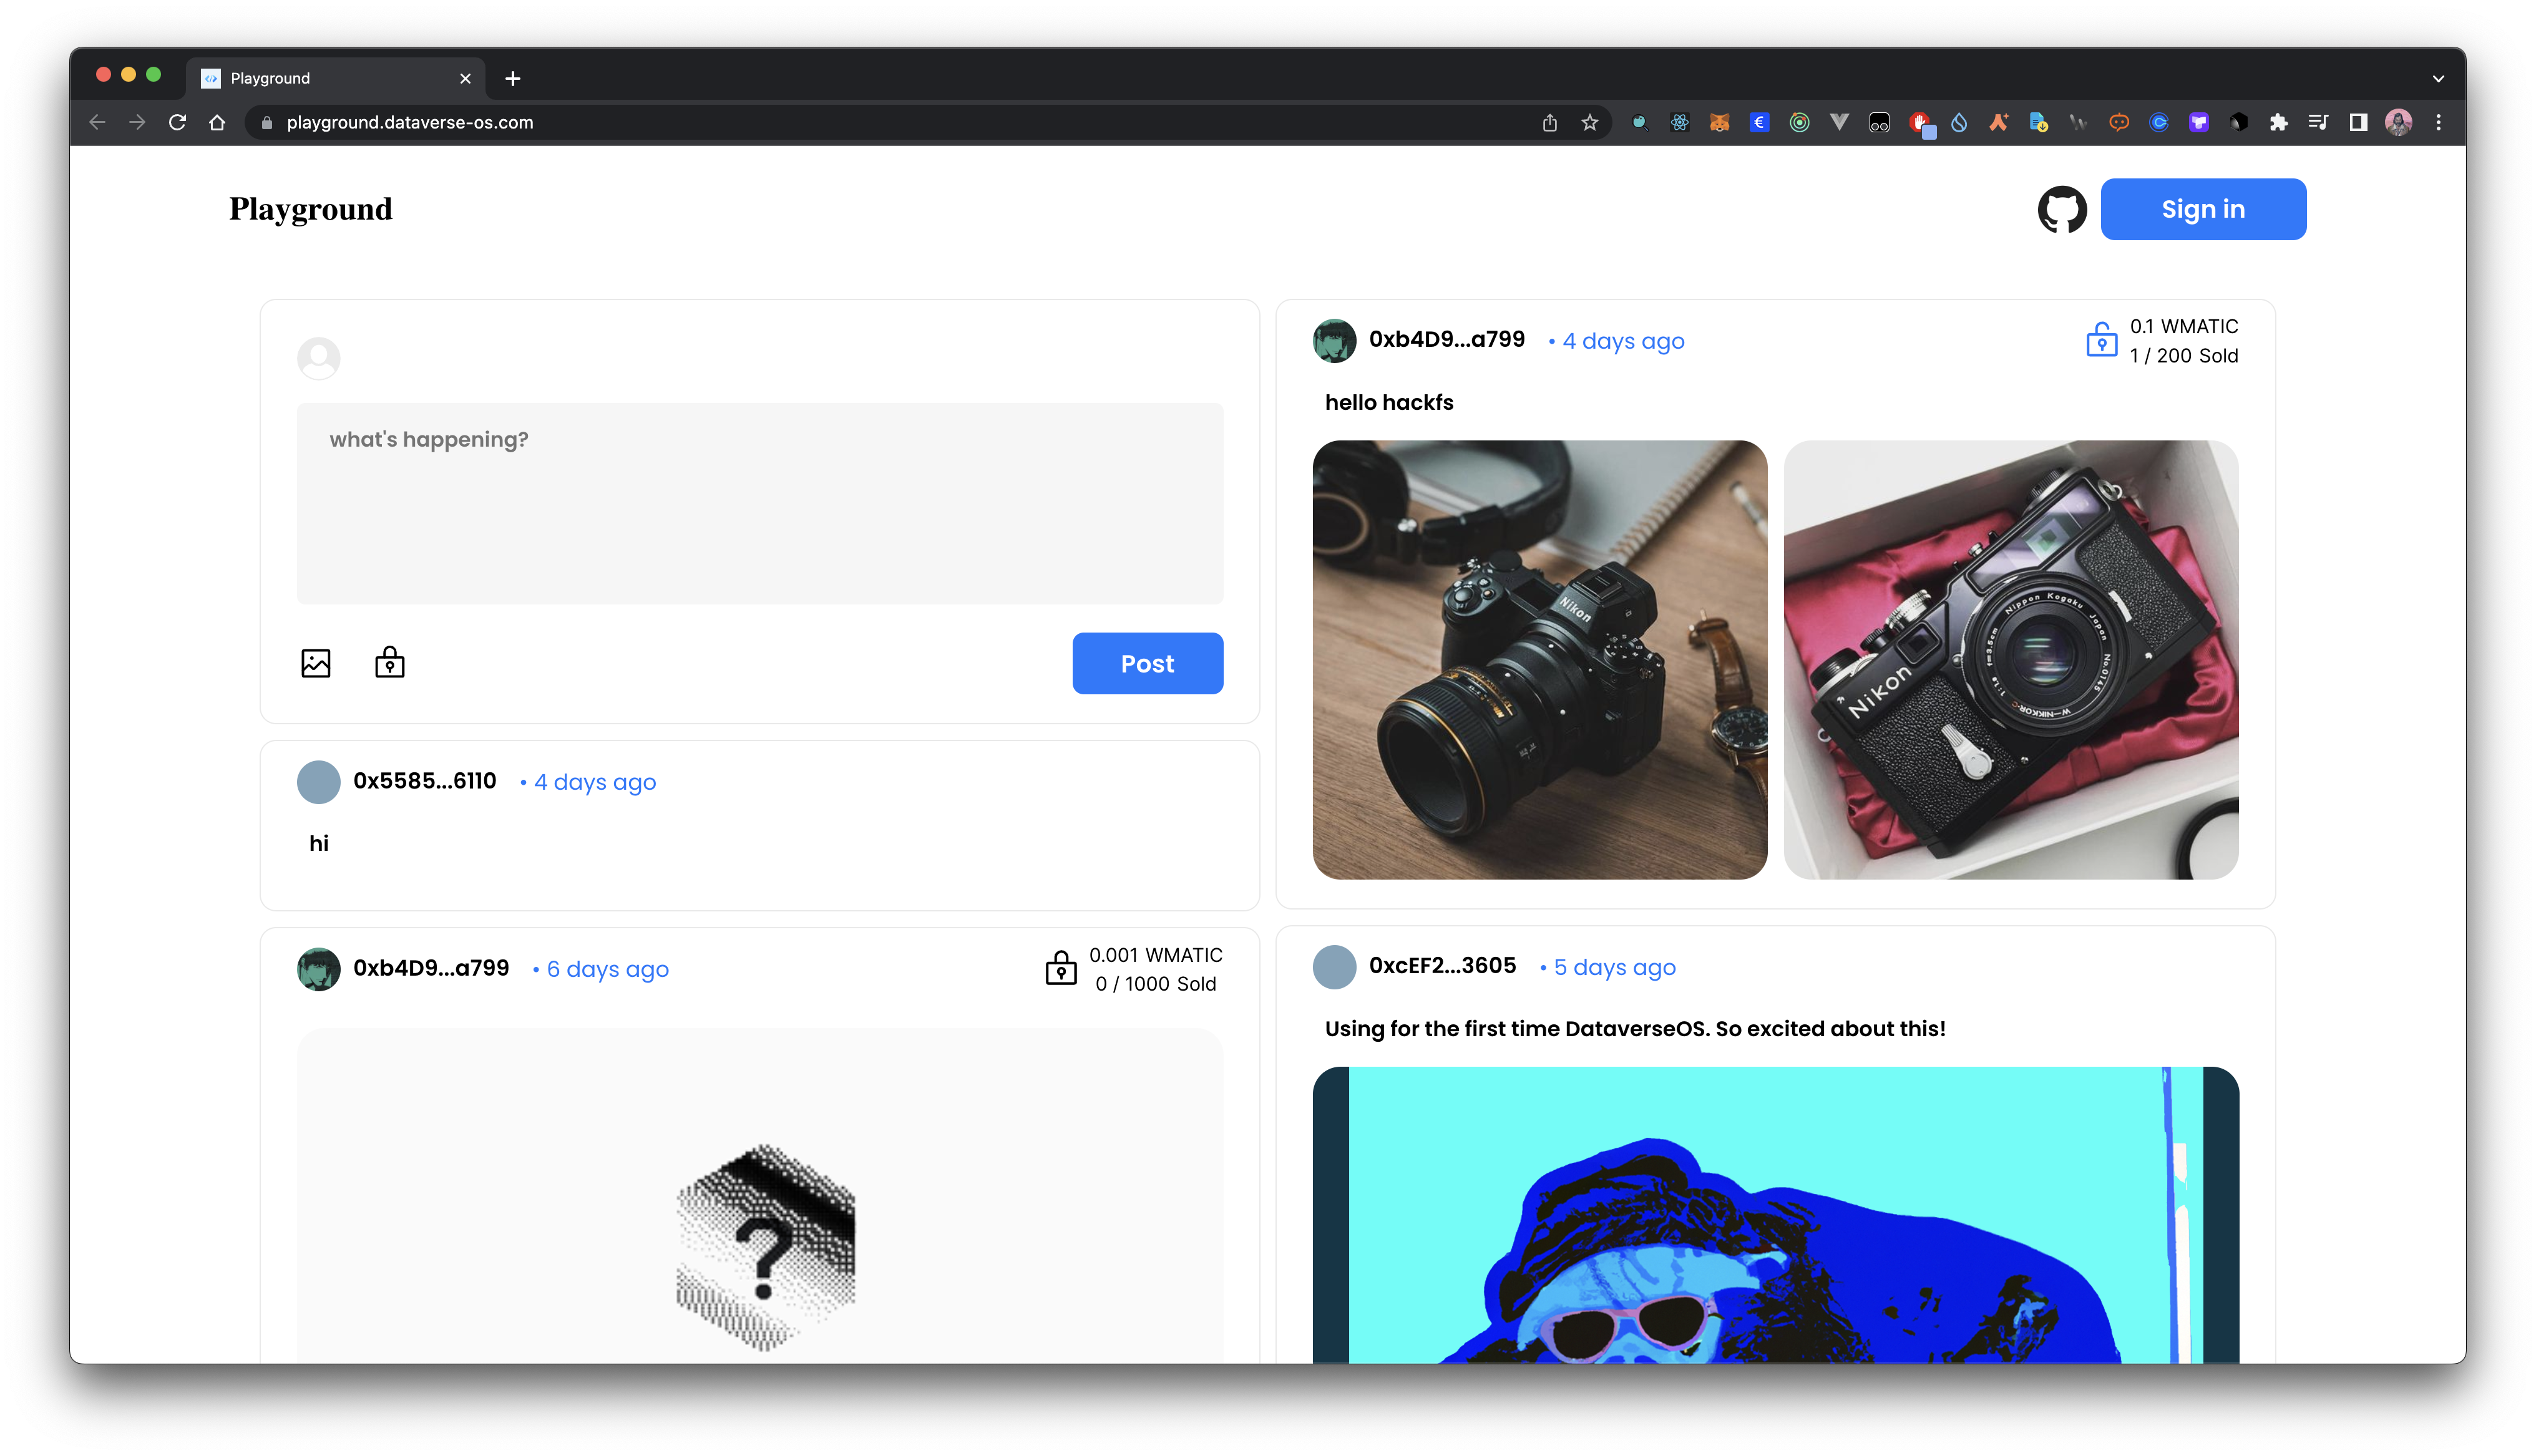
Task: Open the browser extensions puzzle icon
Action: tap(2279, 122)
